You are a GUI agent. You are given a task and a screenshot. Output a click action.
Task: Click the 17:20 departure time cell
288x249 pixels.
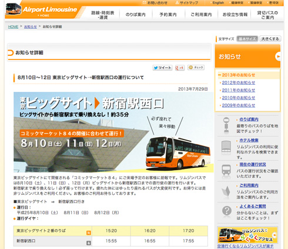(188, 231)
